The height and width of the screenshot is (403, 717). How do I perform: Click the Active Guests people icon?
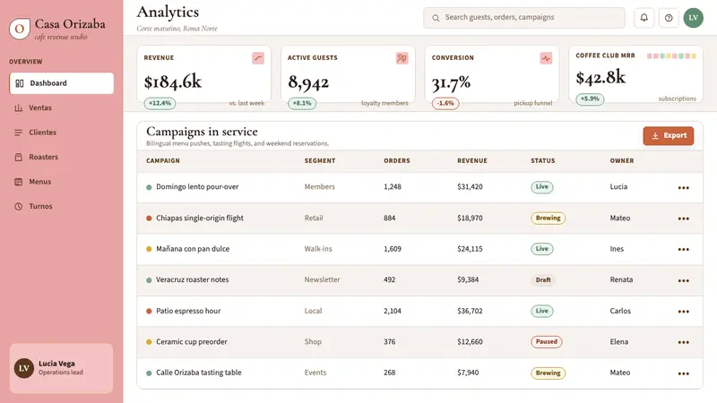pyautogui.click(x=402, y=58)
